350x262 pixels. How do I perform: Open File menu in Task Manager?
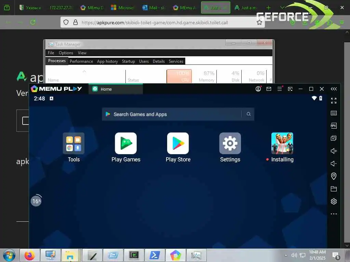[x=51, y=53]
